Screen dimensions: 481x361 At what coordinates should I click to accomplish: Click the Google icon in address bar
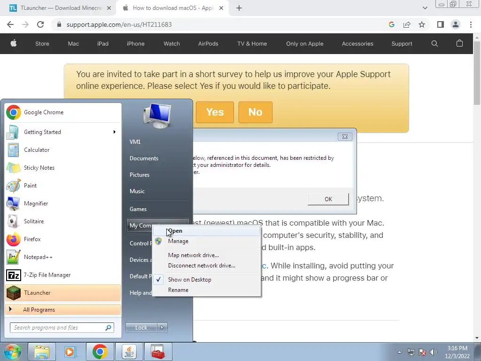pos(391,24)
